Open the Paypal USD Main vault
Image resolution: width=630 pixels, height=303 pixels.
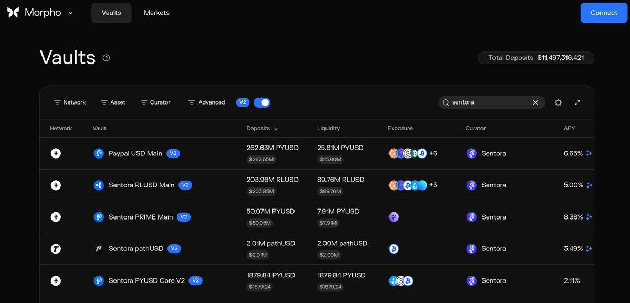click(x=135, y=153)
